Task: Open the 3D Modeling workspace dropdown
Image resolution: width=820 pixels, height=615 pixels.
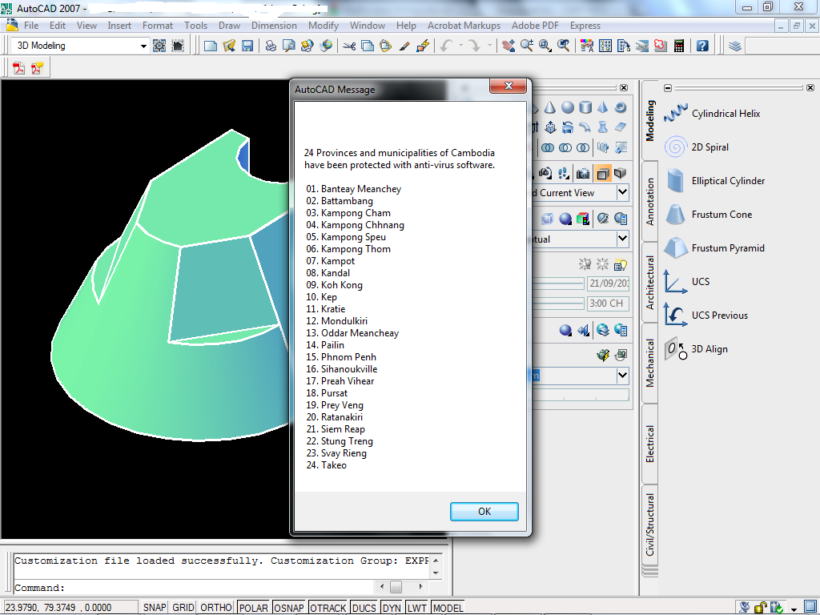Action: [x=143, y=46]
